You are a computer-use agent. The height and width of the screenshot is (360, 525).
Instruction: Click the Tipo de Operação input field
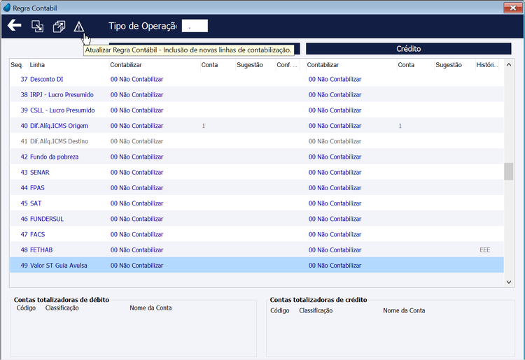pyautogui.click(x=195, y=26)
